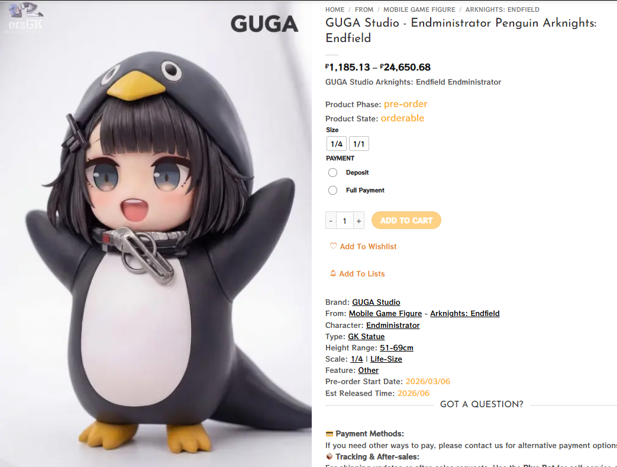
Task: Click the quantity input field
Action: point(345,221)
